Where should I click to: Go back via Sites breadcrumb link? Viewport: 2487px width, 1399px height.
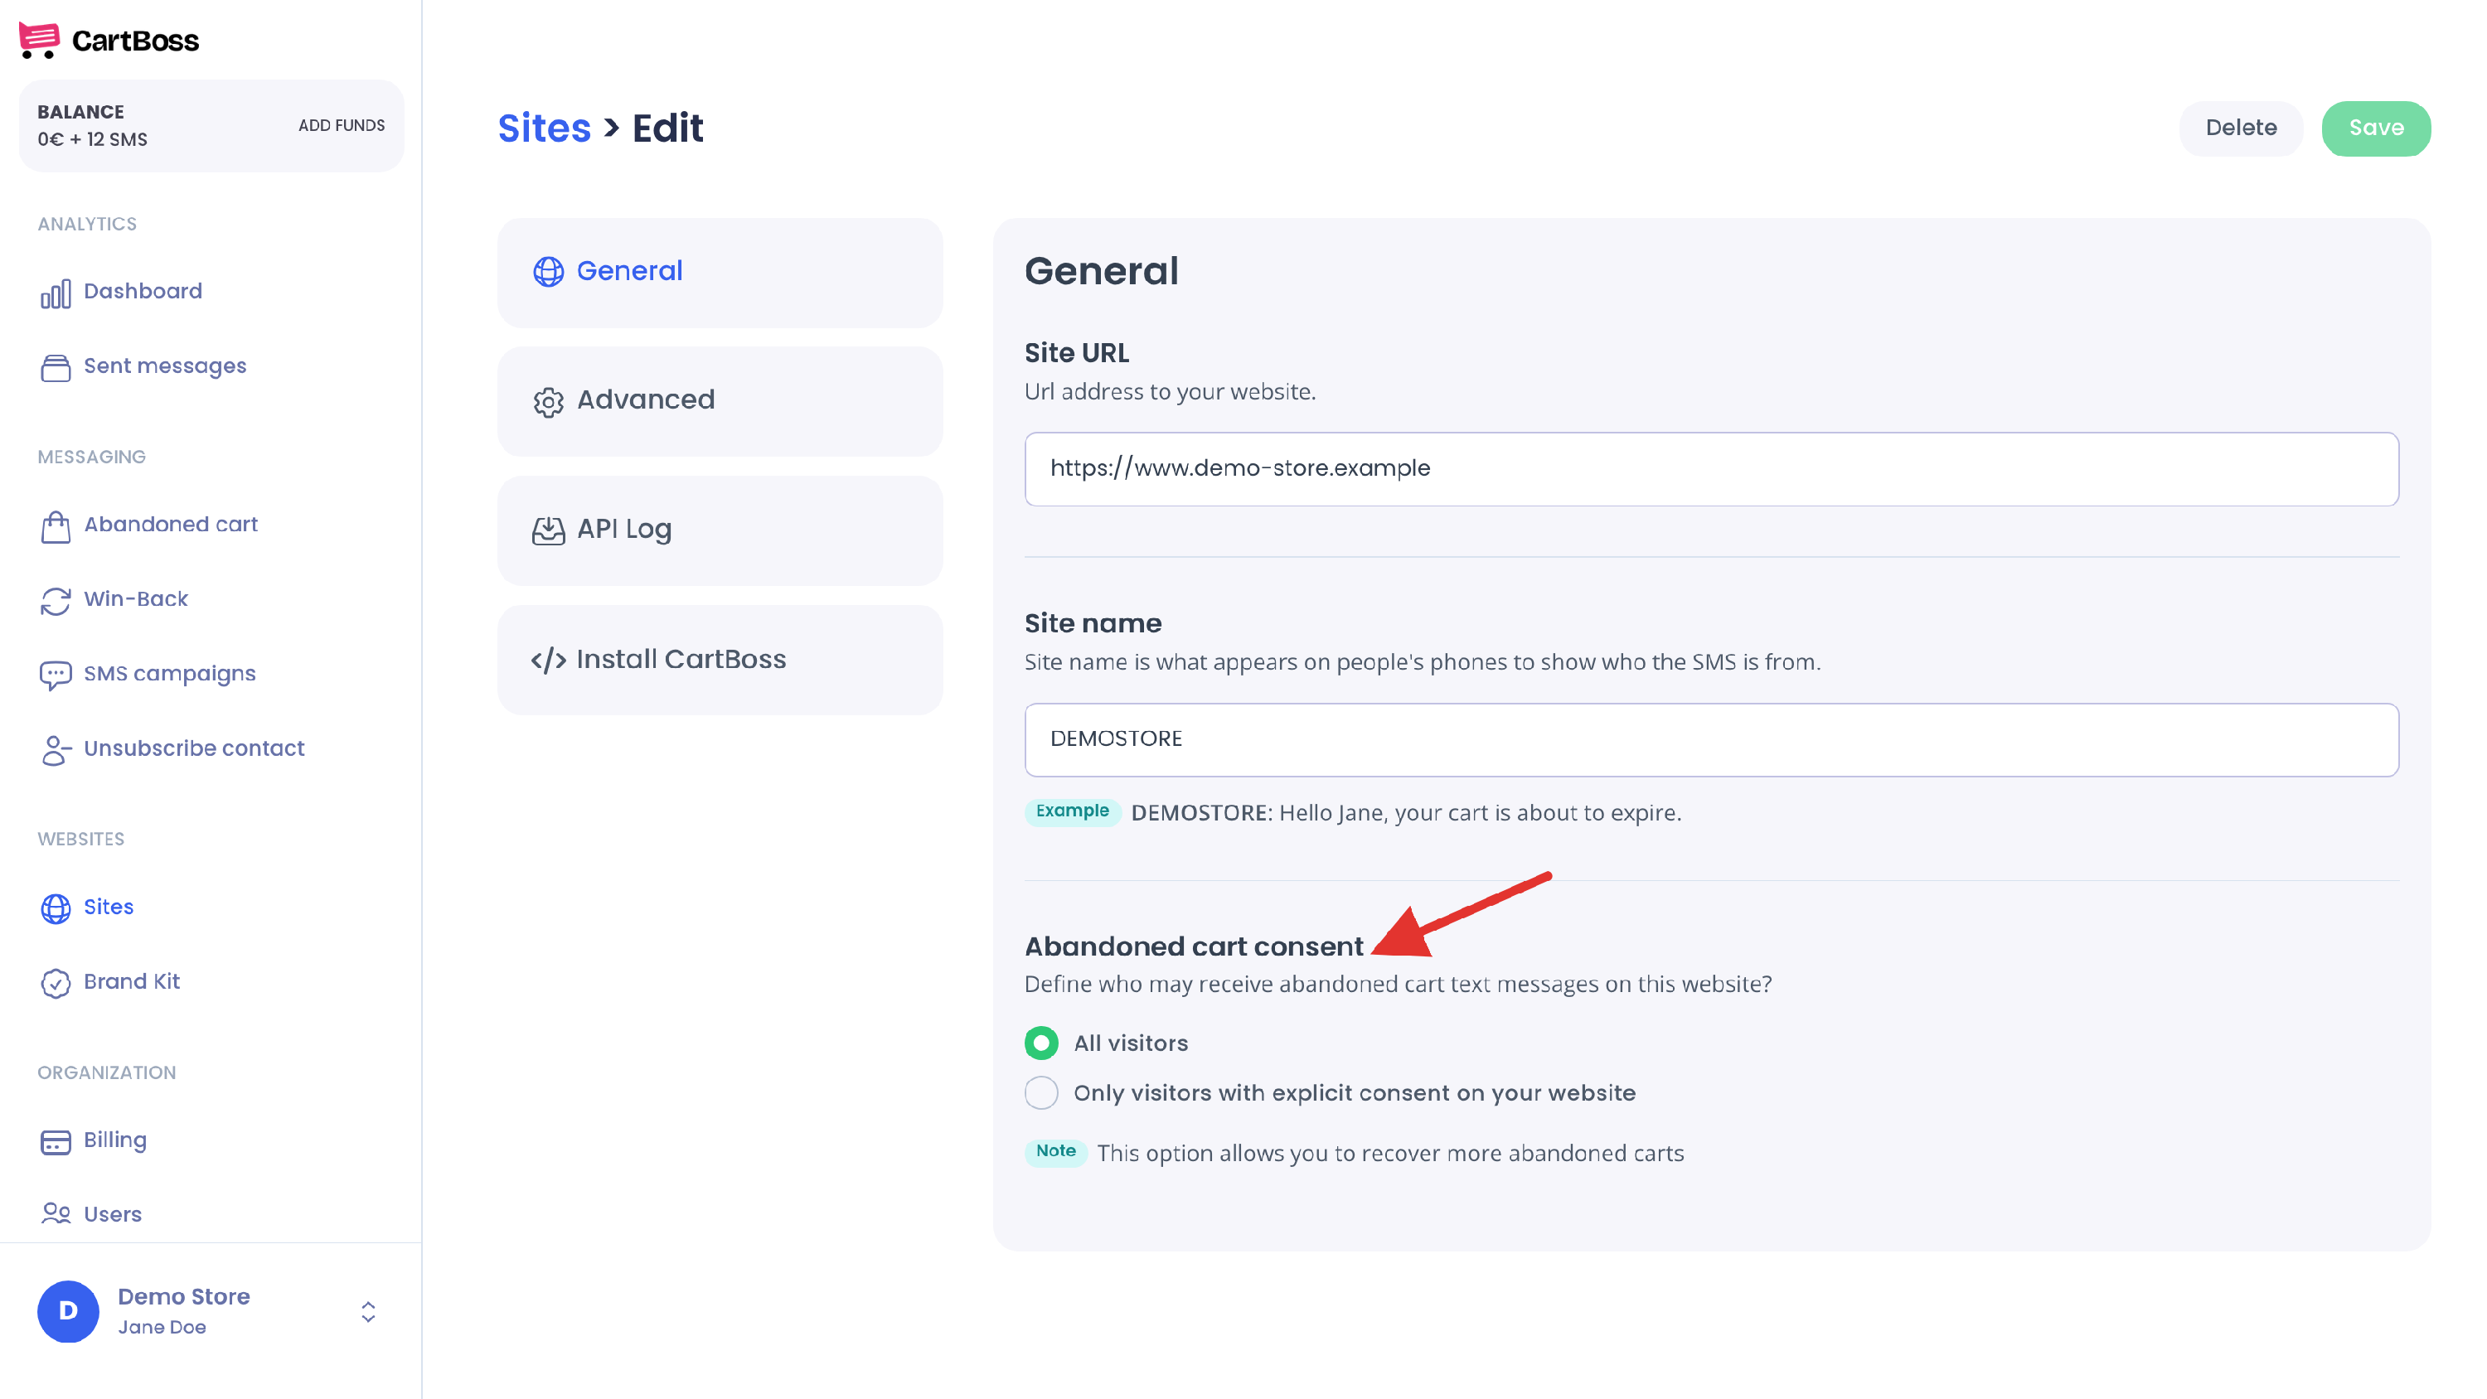544,128
